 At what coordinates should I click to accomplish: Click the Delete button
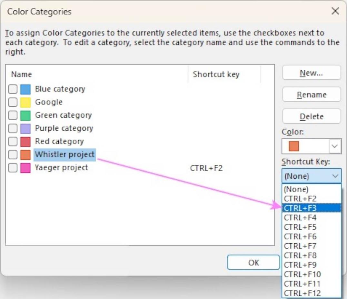pos(312,116)
